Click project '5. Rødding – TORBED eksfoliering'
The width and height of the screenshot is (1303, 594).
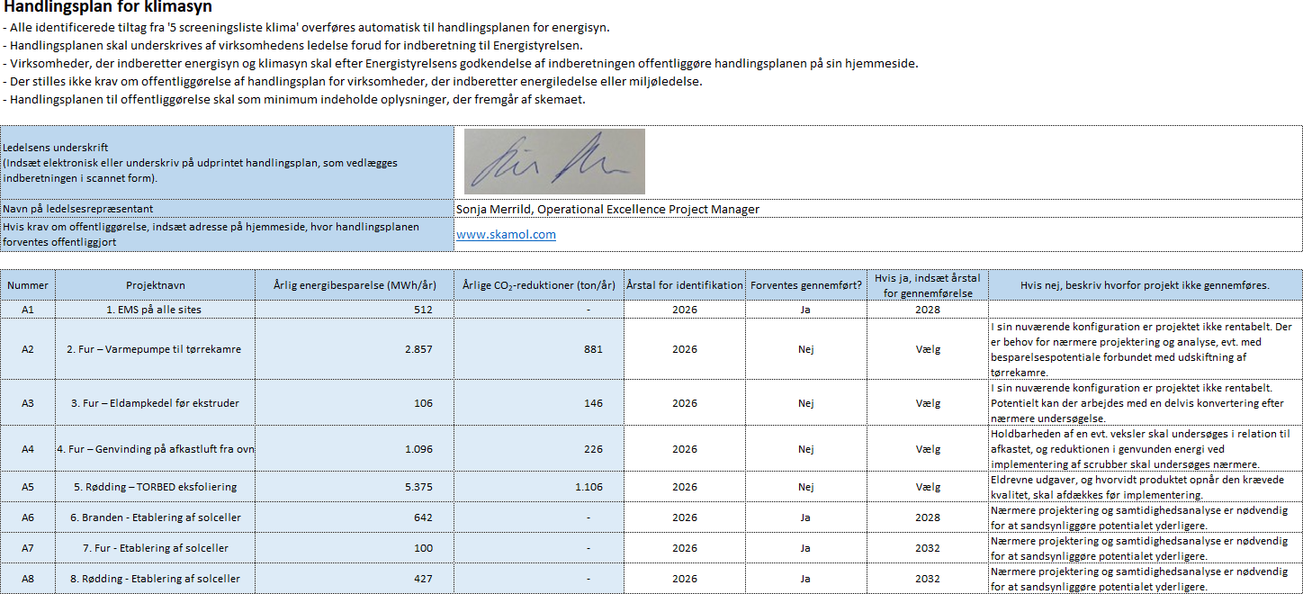click(x=156, y=487)
